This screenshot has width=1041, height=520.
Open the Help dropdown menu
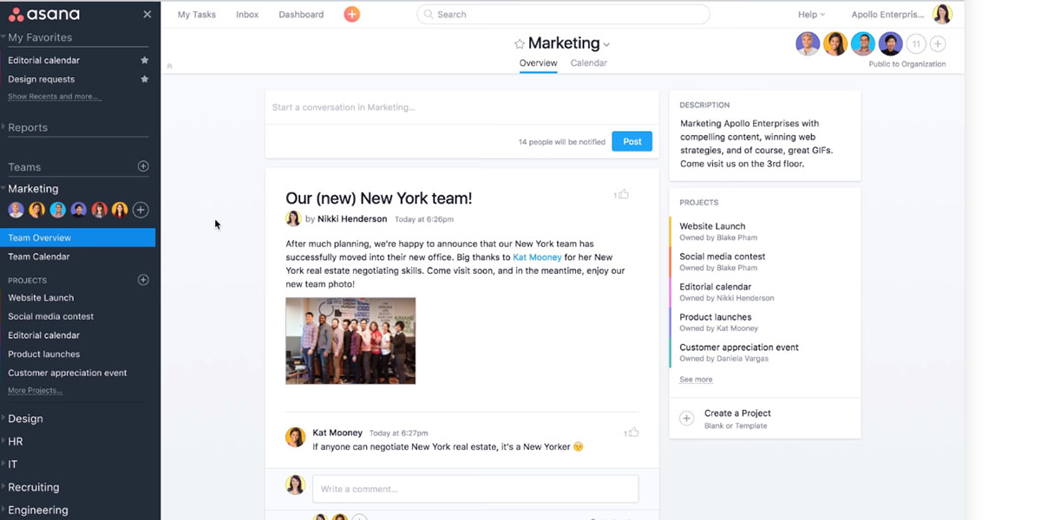coord(809,14)
